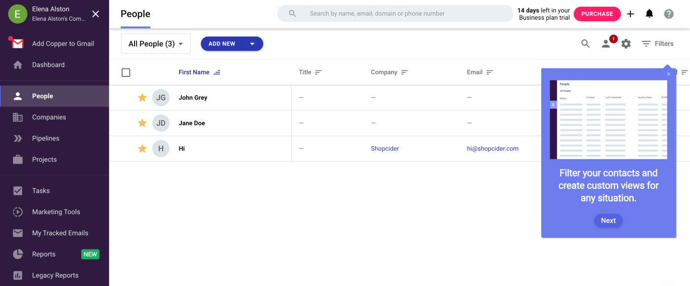Open Pipelines in the sidebar
Screen dimensions: 690x286
(46, 139)
